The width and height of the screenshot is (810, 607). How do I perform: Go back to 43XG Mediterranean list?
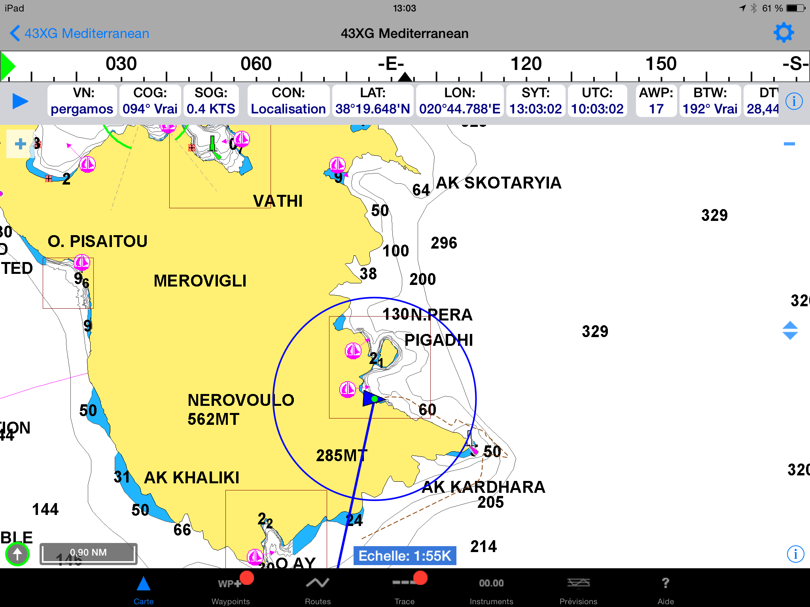pyautogui.click(x=79, y=33)
